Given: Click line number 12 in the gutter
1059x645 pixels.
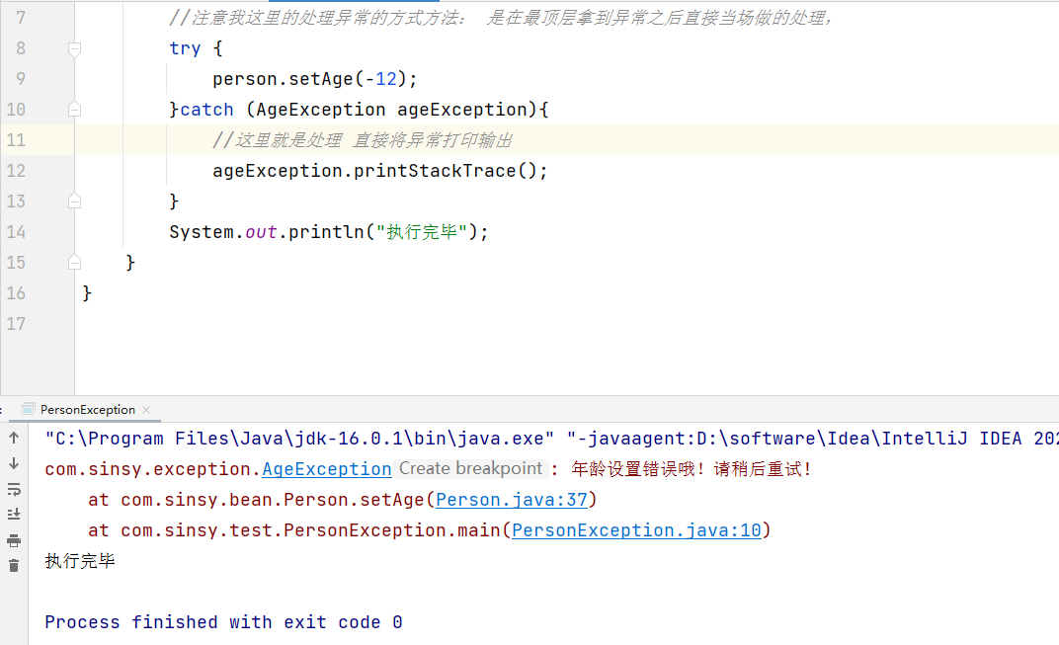Looking at the screenshot, I should coord(16,171).
